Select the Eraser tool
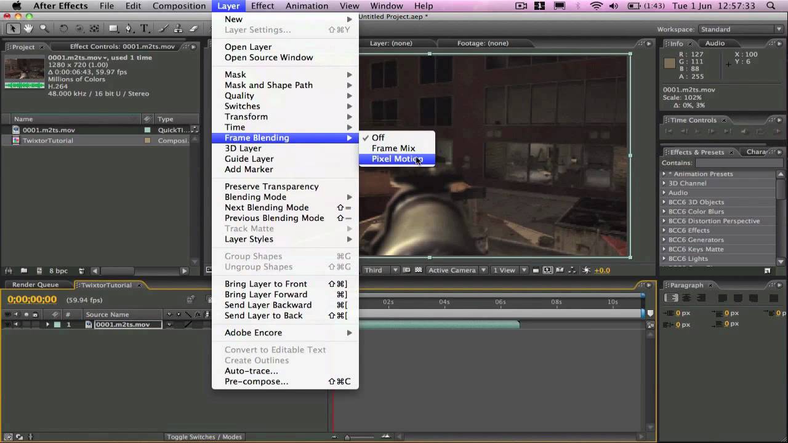The image size is (788, 443). [x=193, y=28]
